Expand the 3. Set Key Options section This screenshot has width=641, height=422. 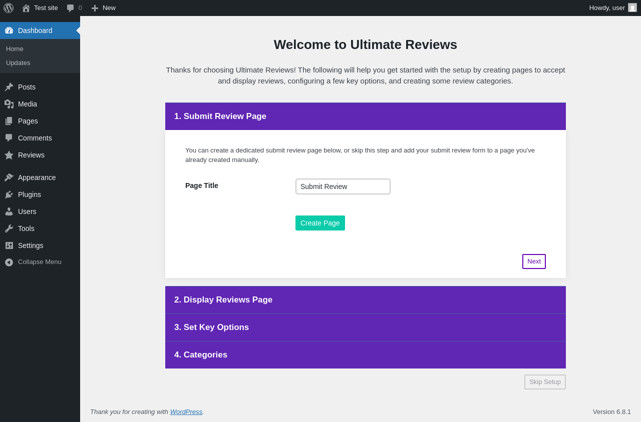pyautogui.click(x=366, y=327)
